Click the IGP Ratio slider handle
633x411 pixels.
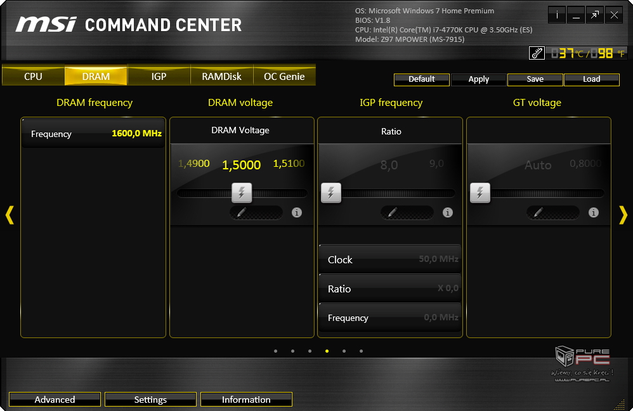[331, 193]
